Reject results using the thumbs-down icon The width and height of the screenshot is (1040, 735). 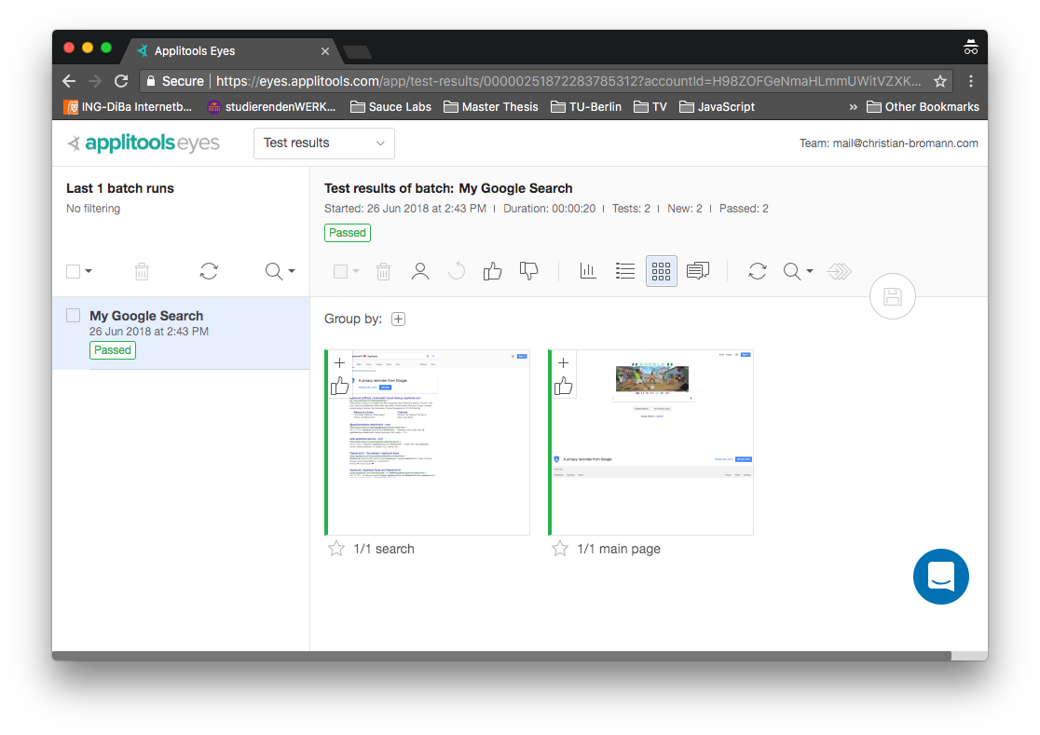pos(528,271)
